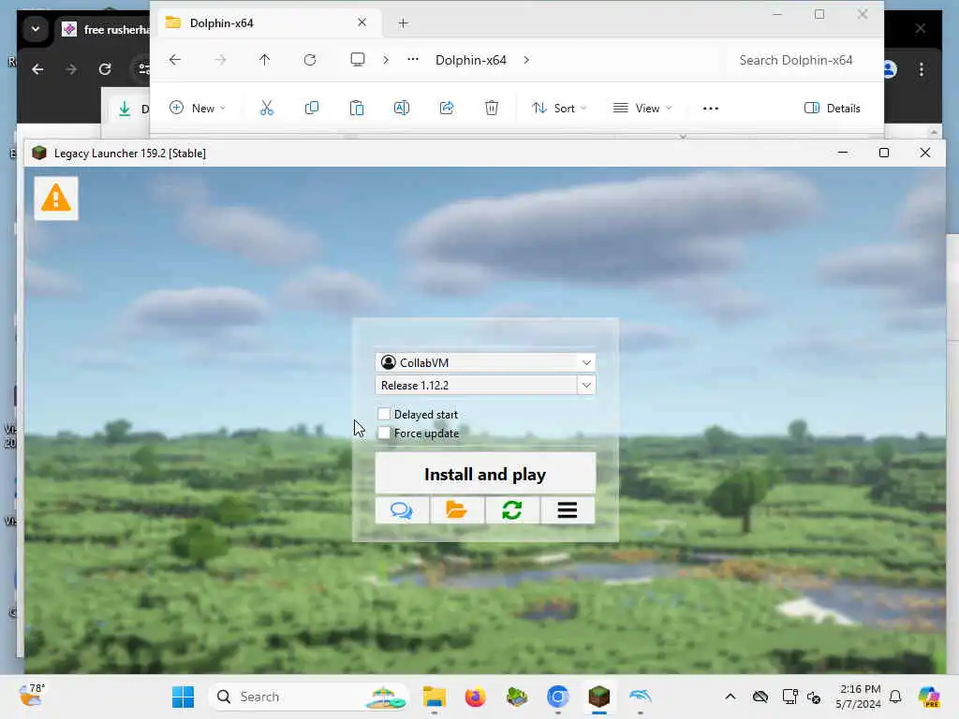Viewport: 959px width, 719px height.
Task: Select the free rusherhack Chrome tab
Action: (104, 29)
